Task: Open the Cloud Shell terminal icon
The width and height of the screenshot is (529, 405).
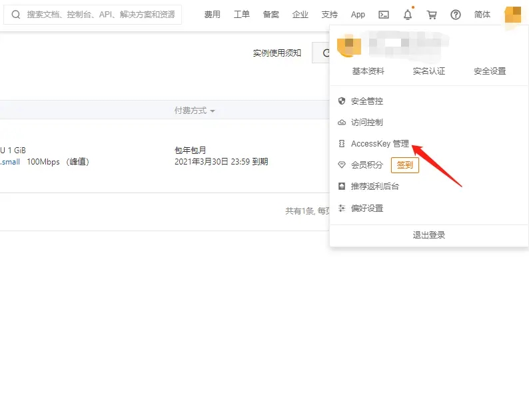Action: [383, 15]
